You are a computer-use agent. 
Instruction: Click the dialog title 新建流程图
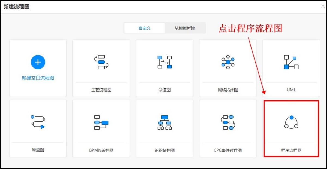tap(17, 6)
